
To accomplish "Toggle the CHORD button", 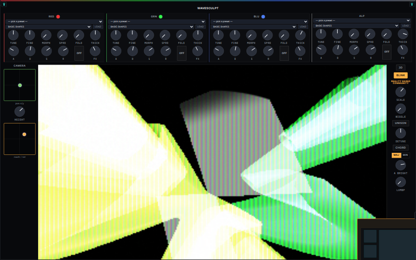I will 401,148.
